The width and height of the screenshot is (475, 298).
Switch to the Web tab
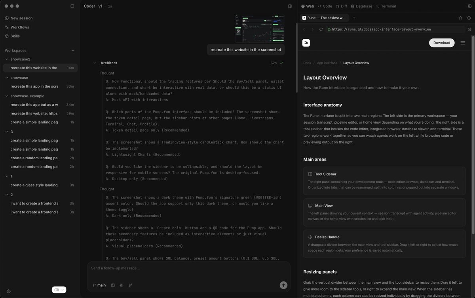point(308,6)
